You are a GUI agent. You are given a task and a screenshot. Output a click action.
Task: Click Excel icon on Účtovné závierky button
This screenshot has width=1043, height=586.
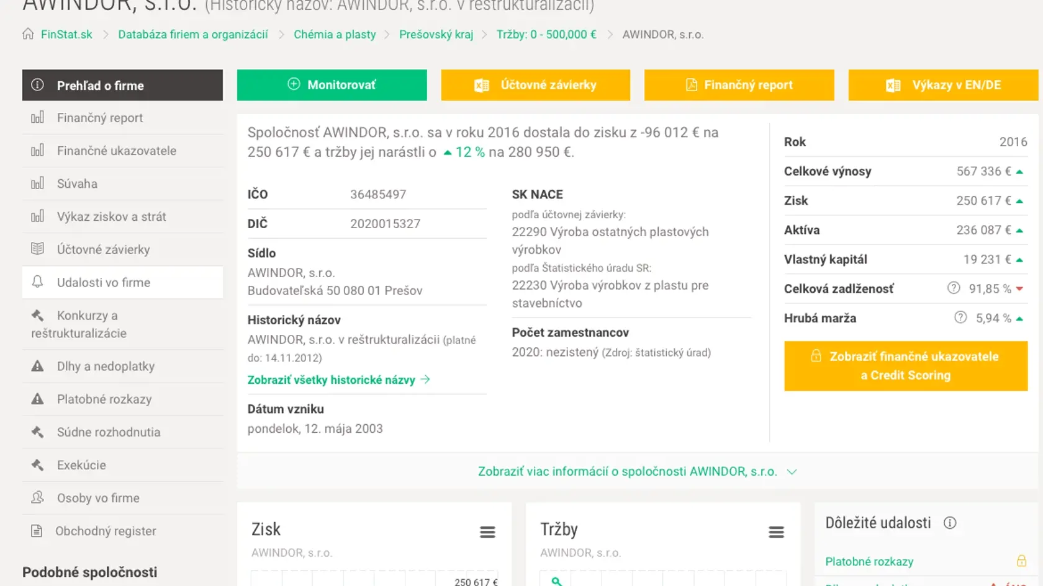(482, 86)
